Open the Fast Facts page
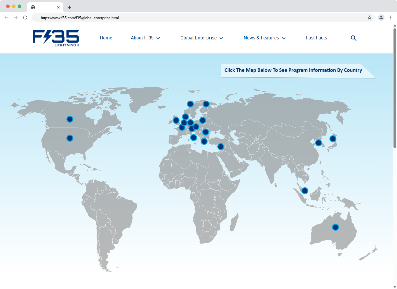This screenshot has height=289, width=397. [x=316, y=38]
